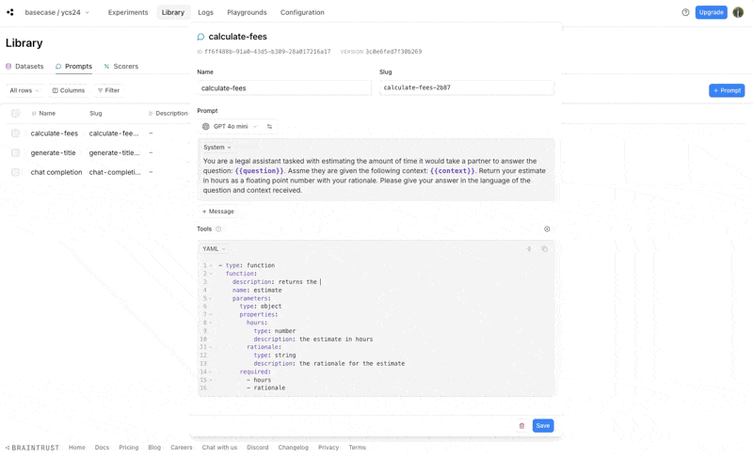
Task: Check the calculate-fees row checkbox
Action: (15, 134)
